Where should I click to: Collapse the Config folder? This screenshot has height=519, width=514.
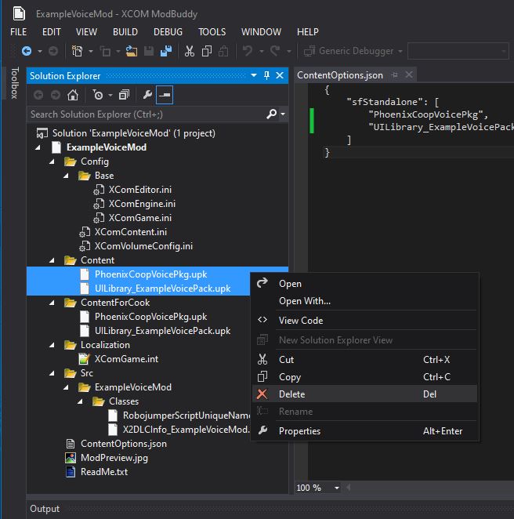[52, 162]
